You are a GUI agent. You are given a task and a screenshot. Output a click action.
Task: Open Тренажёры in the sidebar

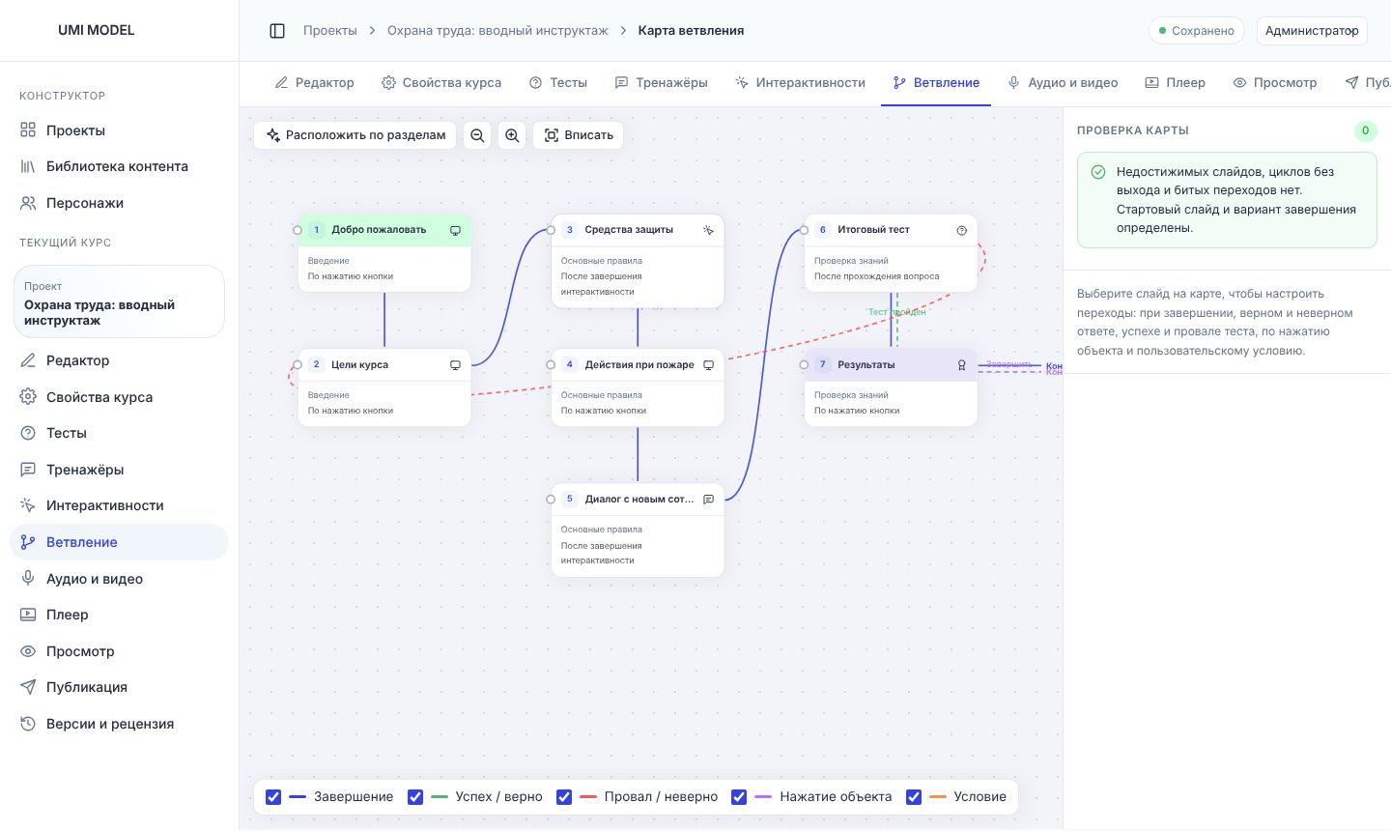[119, 470]
